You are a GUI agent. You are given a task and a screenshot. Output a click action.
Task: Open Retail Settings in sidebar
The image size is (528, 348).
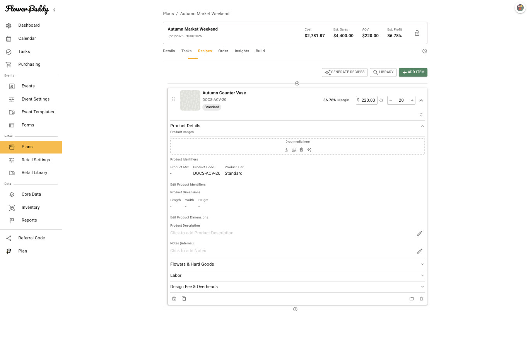click(x=31, y=160)
